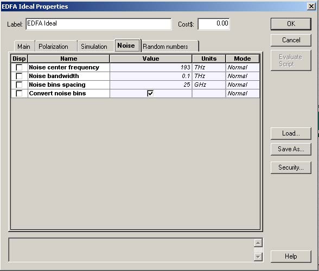
Task: Open the Random numbers tab
Action: [170, 47]
